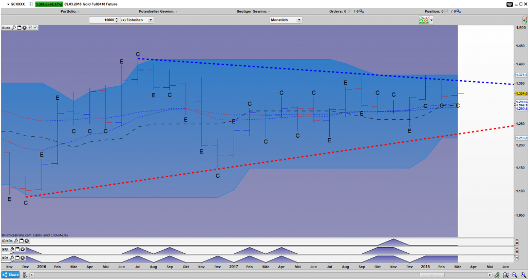
Task: Click the chart scale settings icon at bottom right
Action: point(497,275)
